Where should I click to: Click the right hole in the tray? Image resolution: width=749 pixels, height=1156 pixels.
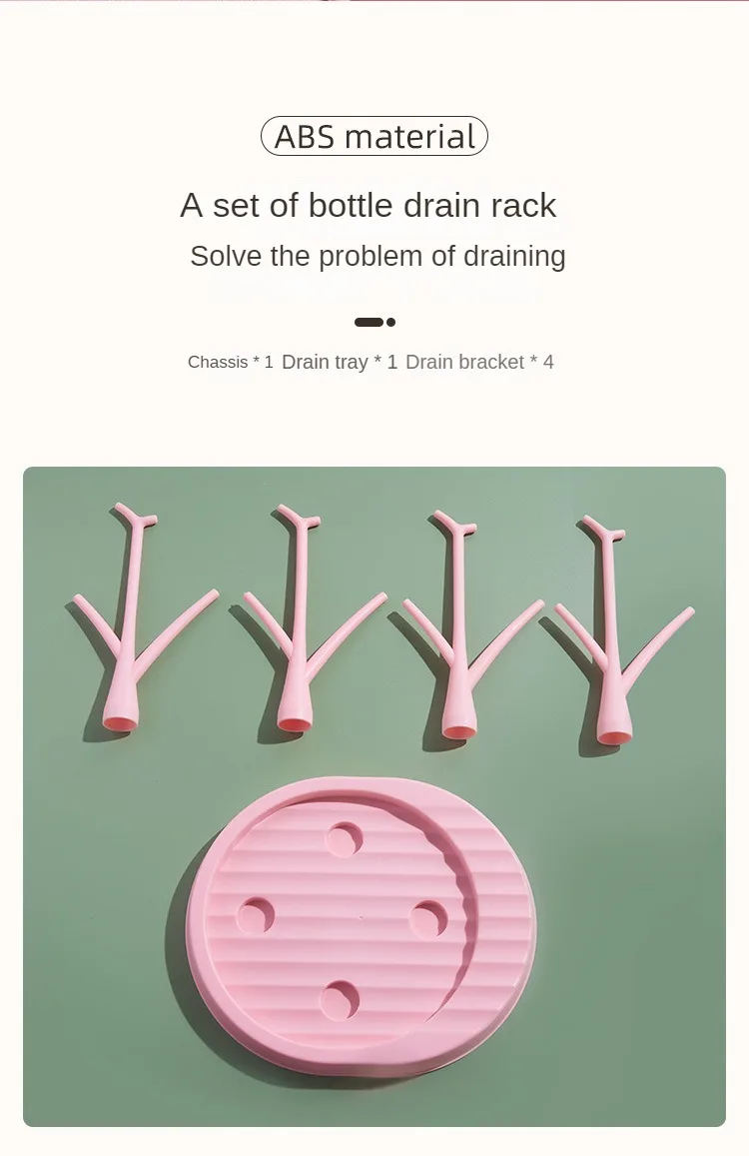428,919
